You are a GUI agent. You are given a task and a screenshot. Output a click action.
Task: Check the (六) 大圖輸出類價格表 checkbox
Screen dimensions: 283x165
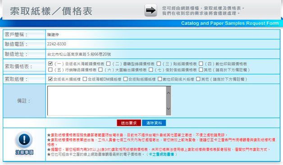(100, 70)
